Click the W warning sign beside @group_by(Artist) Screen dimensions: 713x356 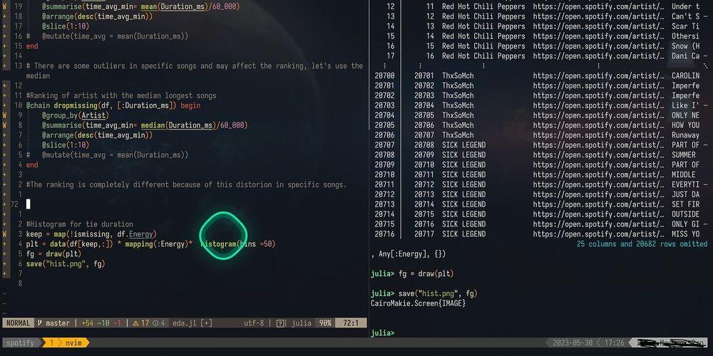5,115
